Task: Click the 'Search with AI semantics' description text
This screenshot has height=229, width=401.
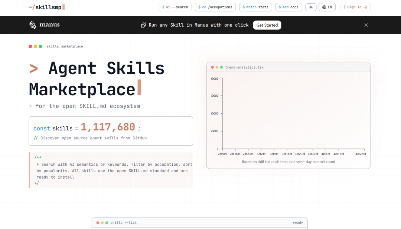Action: click(x=114, y=171)
